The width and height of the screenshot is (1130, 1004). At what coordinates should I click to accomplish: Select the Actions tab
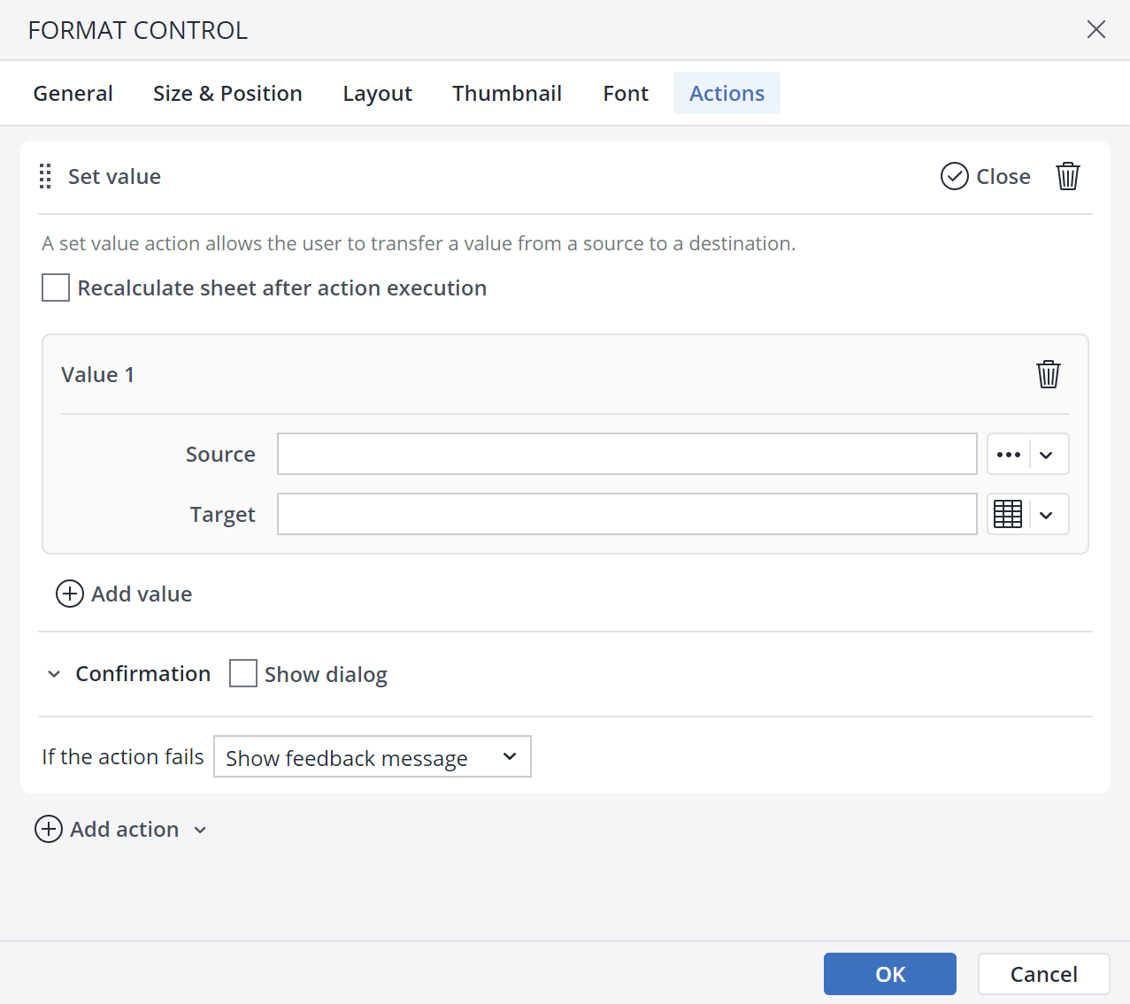(726, 93)
